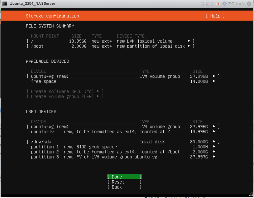Expand the partition 1 row arrow
Image resolution: width=254 pixels, height=198 pixels.
214,146
